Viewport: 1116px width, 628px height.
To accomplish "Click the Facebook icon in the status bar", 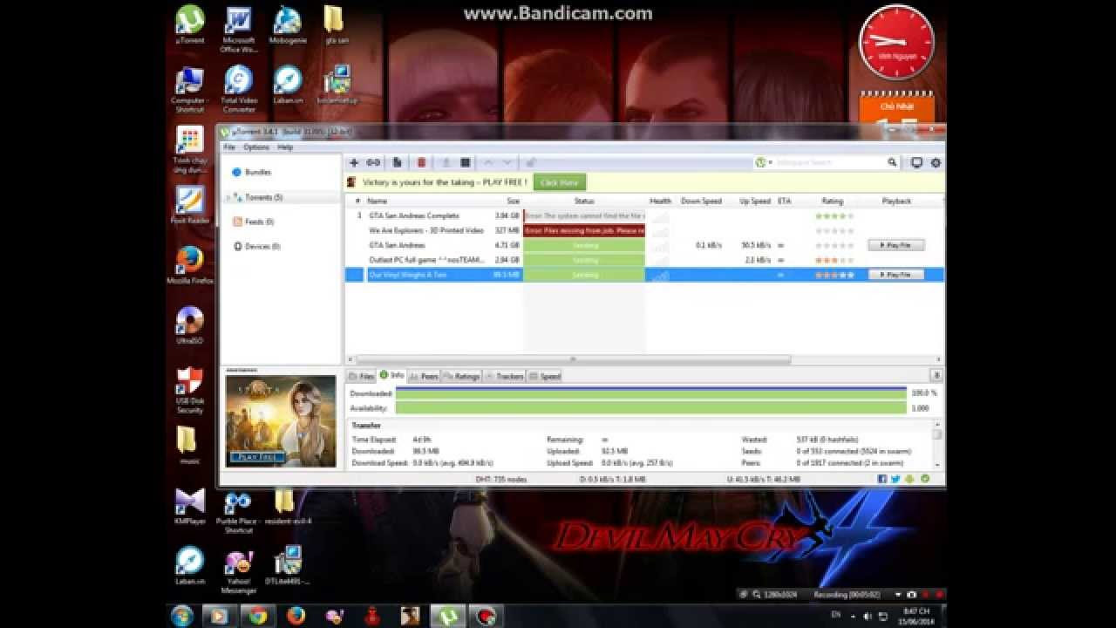I will 882,479.
